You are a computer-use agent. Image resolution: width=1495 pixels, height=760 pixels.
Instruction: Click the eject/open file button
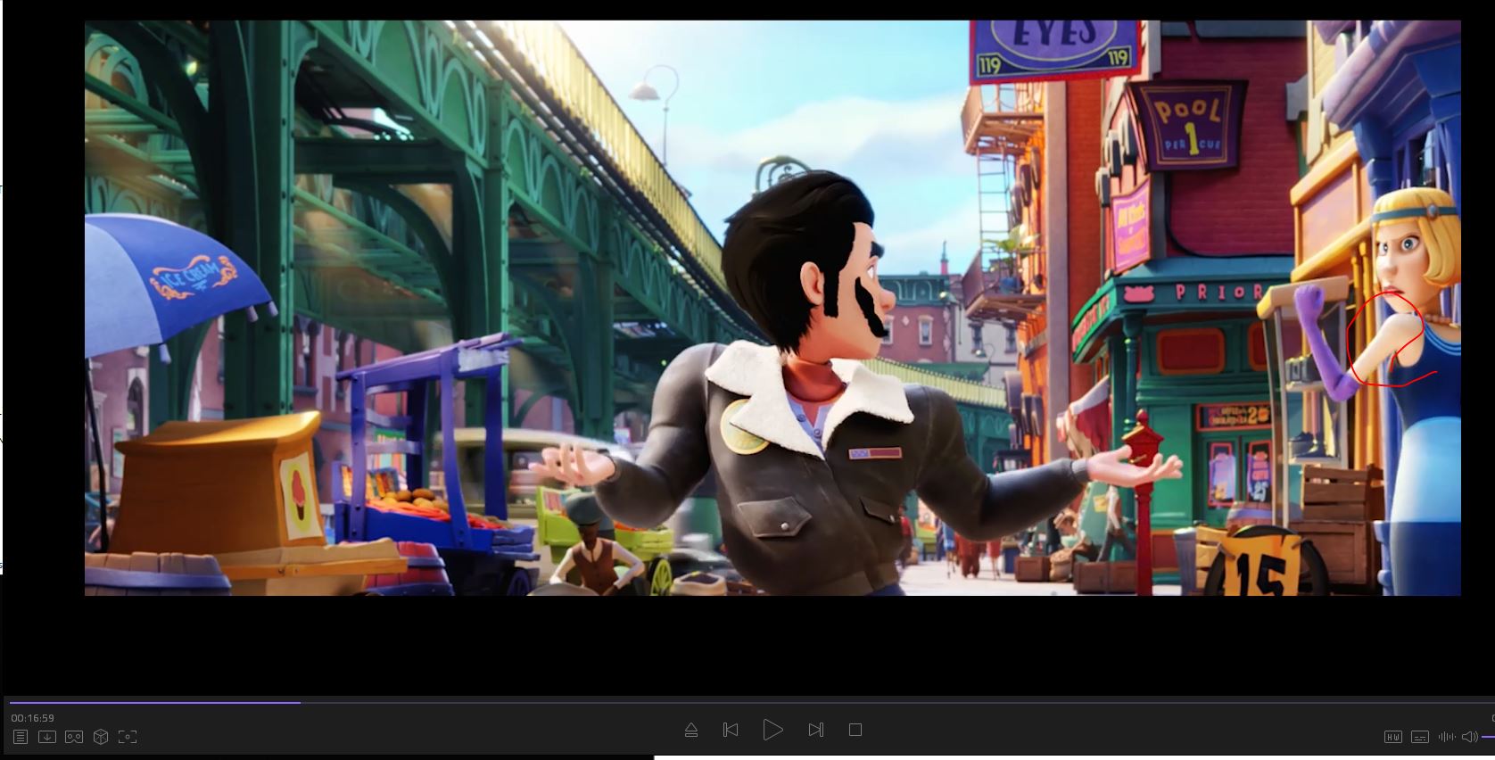click(690, 730)
